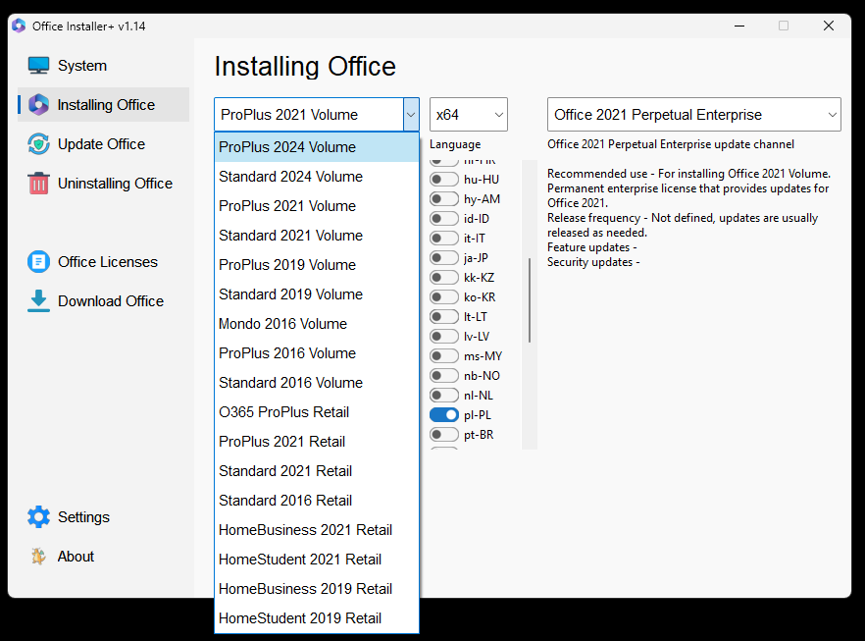Select HomeStudent 2019 Retail option
Image resolution: width=865 pixels, height=641 pixels.
[317, 618]
